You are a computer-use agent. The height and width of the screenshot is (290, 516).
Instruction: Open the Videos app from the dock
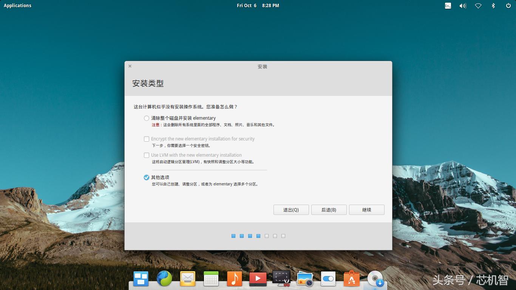pos(258,279)
